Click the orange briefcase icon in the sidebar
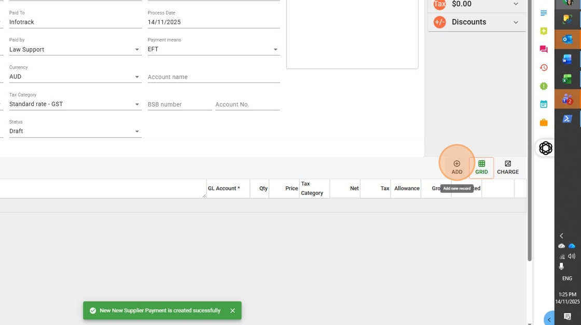 pos(544,122)
